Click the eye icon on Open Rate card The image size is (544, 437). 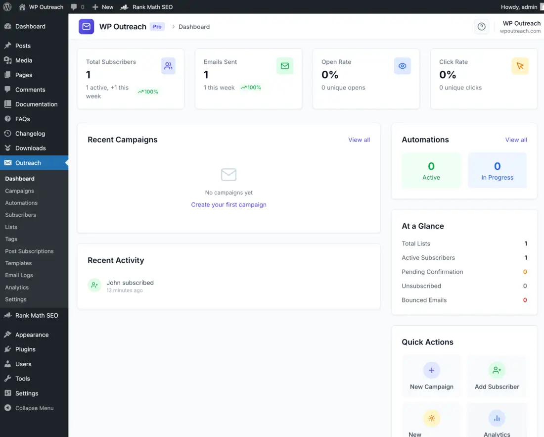402,65
